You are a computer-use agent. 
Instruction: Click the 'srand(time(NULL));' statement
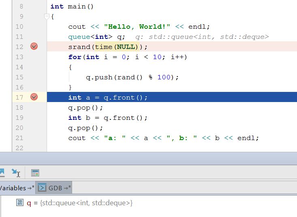108,47
